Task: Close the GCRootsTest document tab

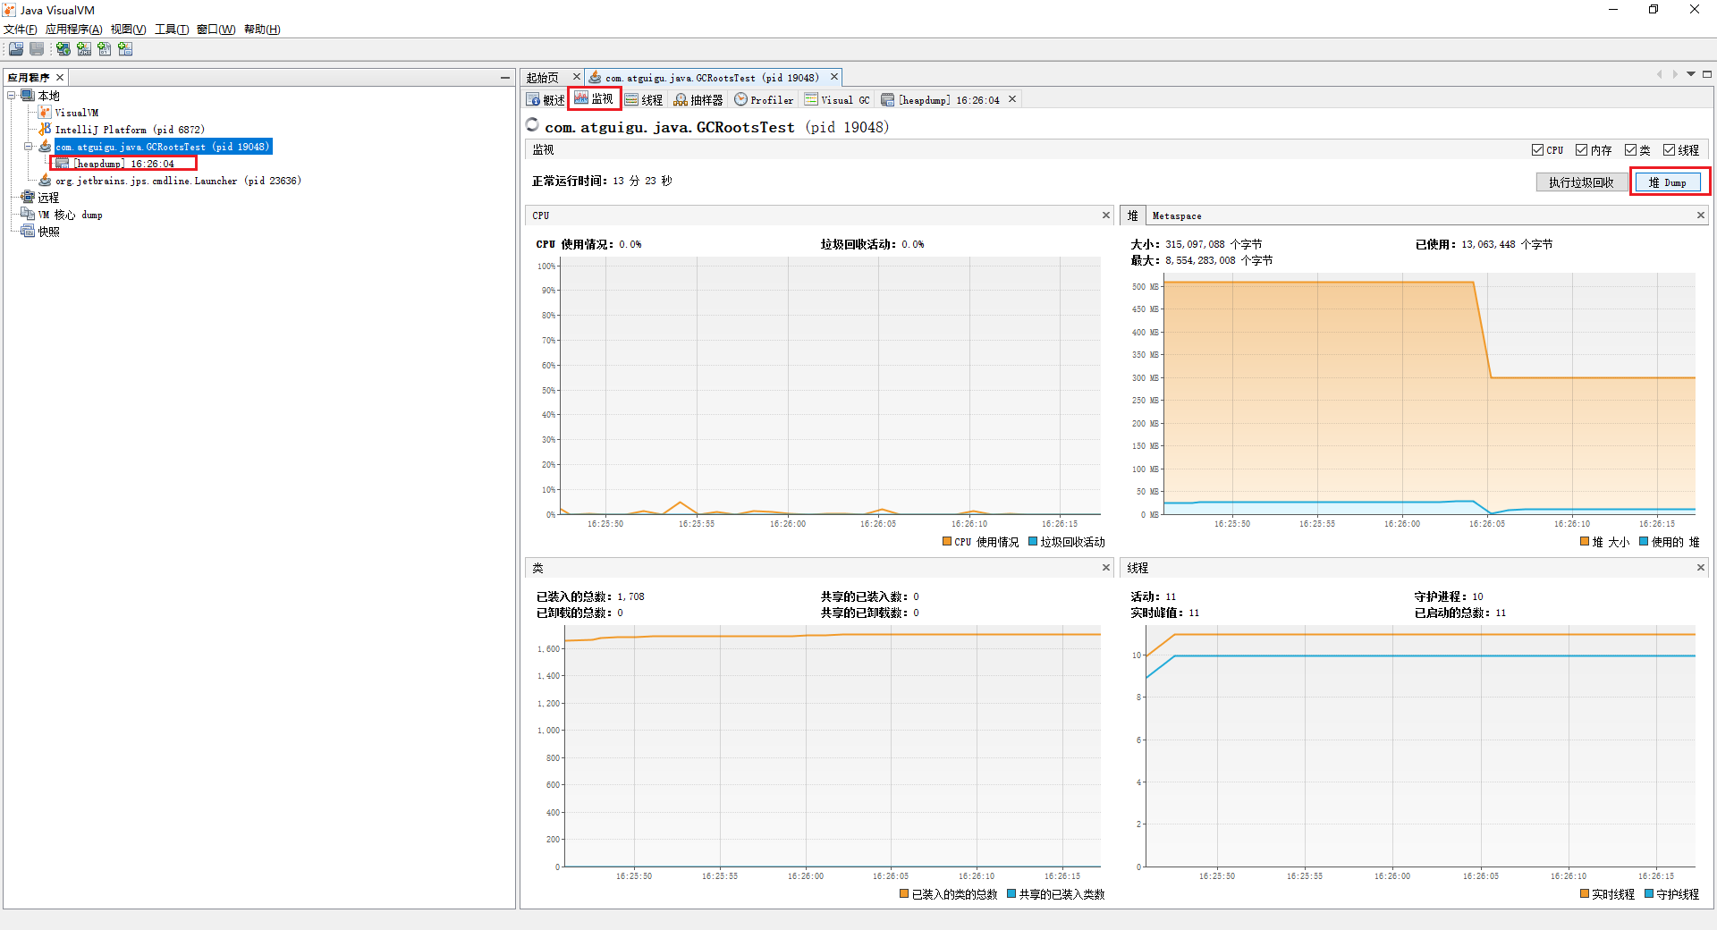Action: point(834,77)
